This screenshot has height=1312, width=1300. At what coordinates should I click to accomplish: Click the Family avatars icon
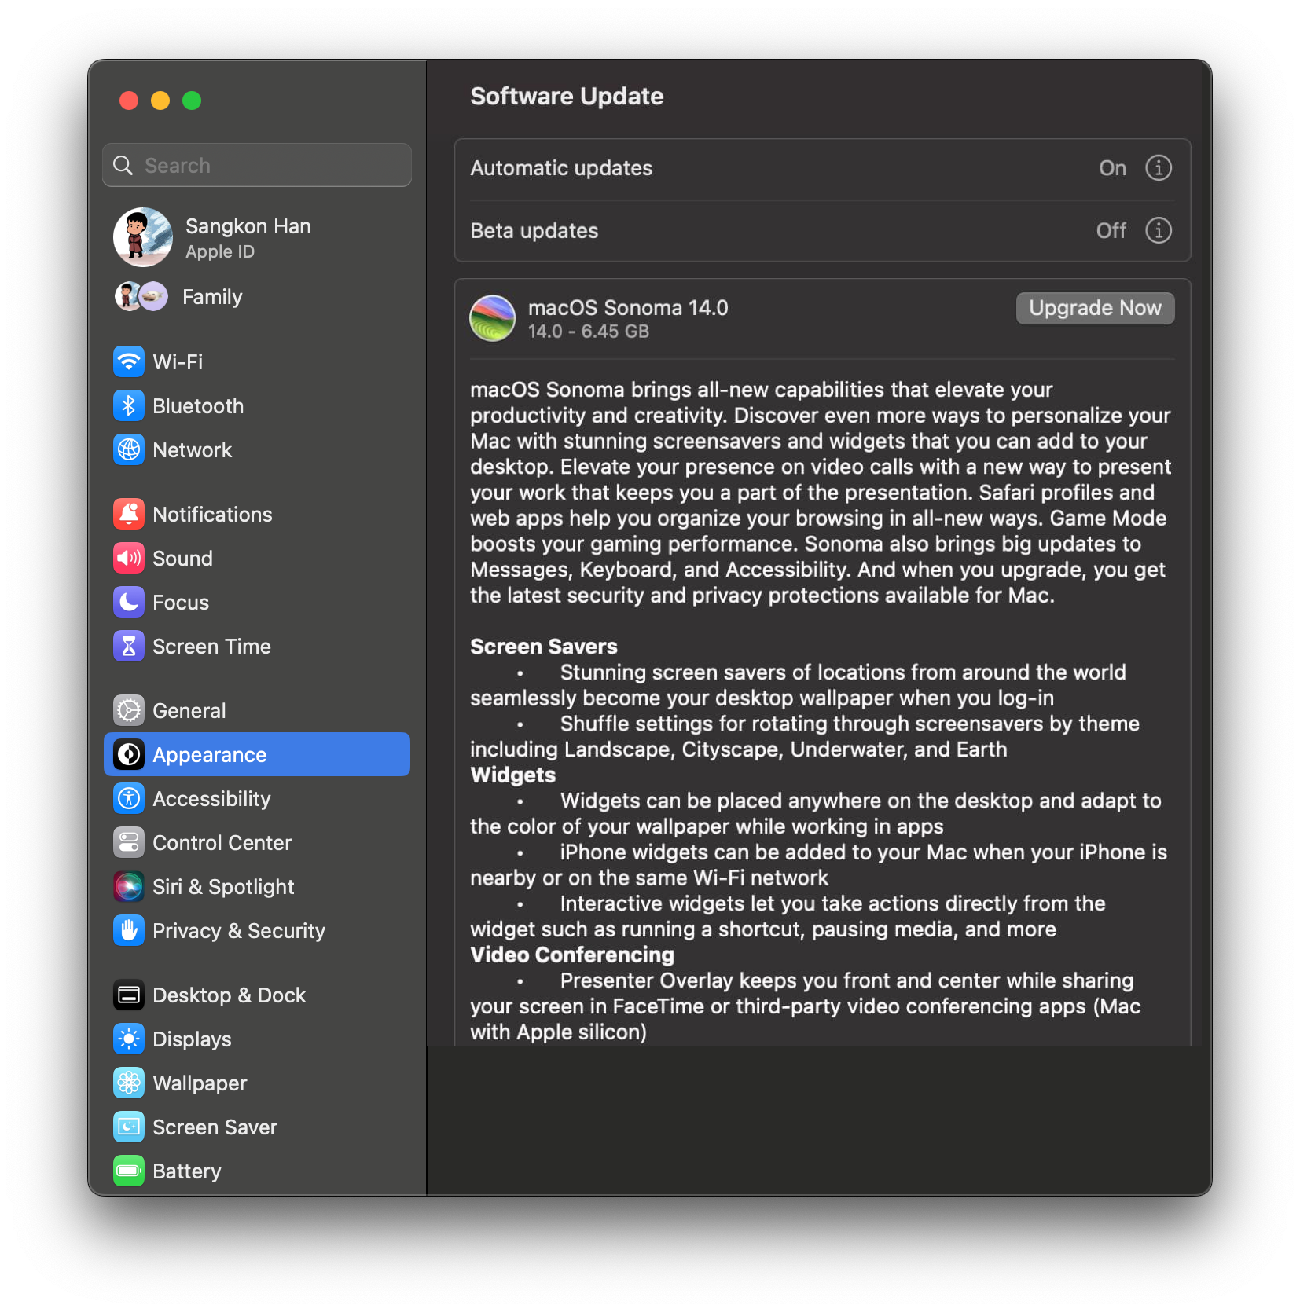pyautogui.click(x=141, y=296)
